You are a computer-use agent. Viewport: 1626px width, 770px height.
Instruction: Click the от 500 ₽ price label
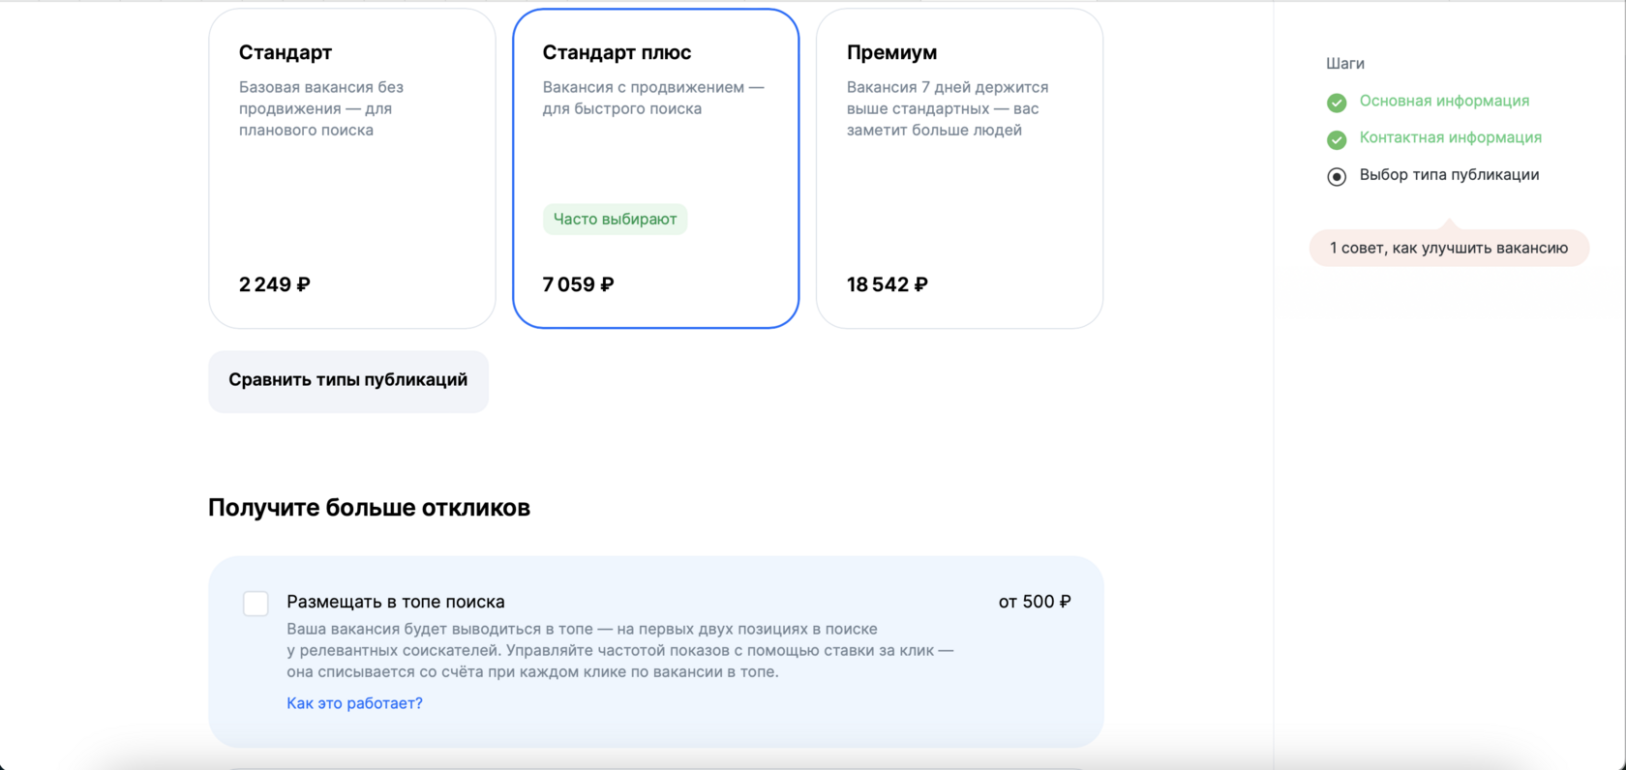(1034, 602)
